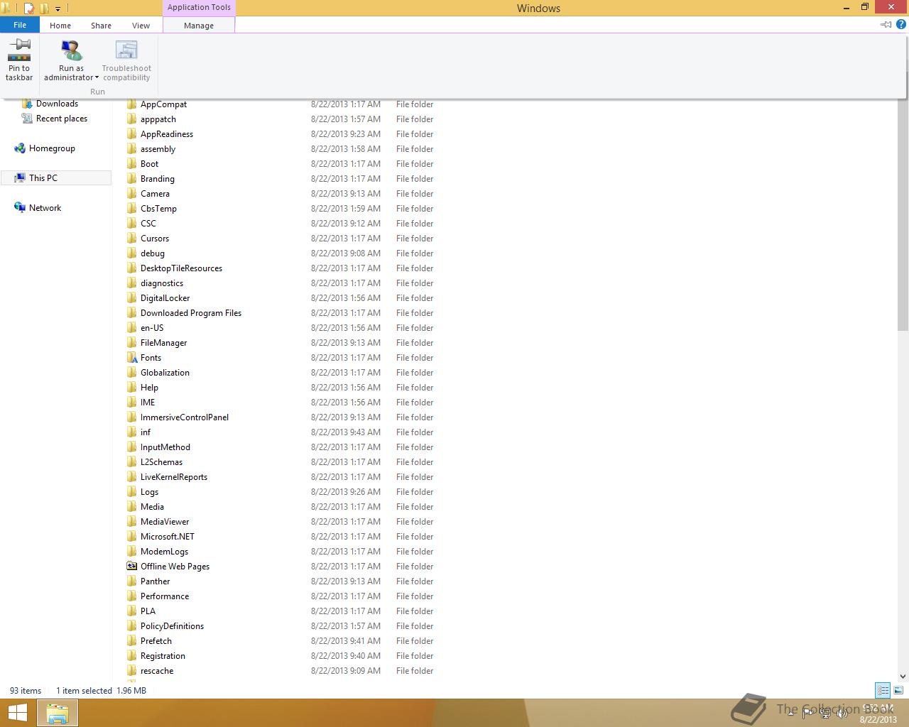
Task: Switch to the Share ribbon tab
Action: 101,26
